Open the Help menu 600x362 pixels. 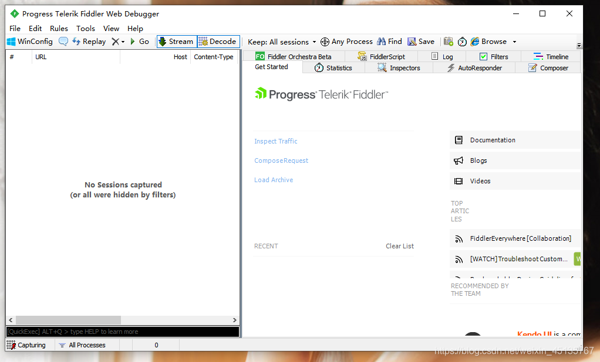[x=135, y=29]
